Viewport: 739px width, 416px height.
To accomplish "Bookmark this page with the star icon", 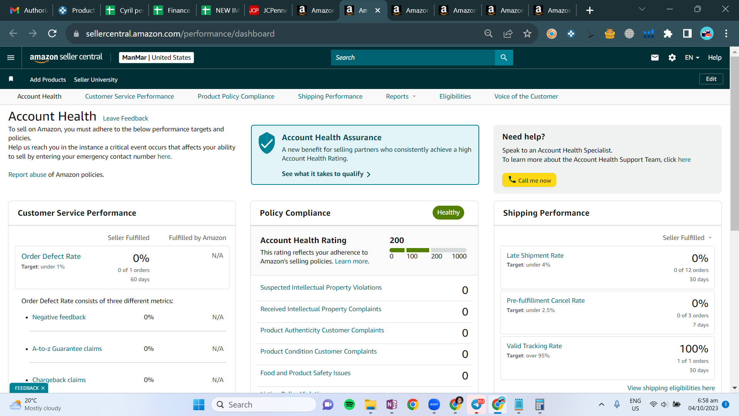I will (527, 34).
